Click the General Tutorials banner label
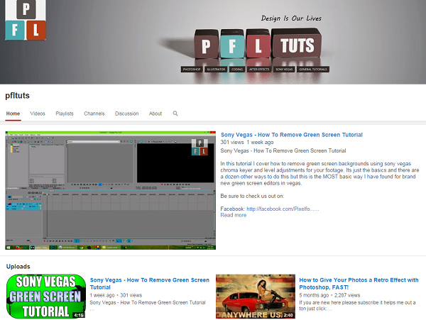The width and height of the screenshot is (426, 320). tap(312, 70)
